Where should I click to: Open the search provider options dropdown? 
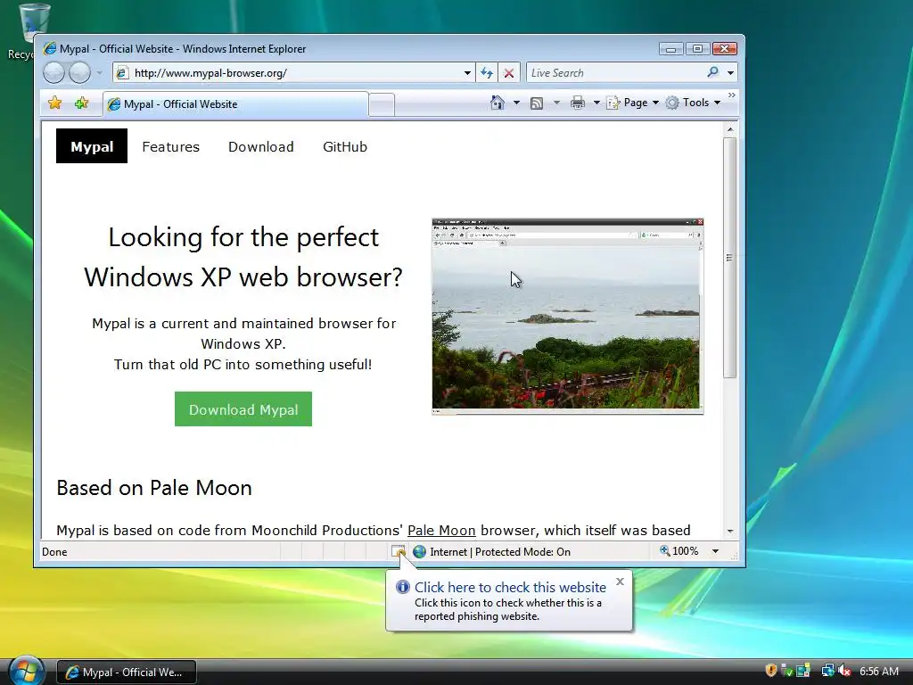730,73
